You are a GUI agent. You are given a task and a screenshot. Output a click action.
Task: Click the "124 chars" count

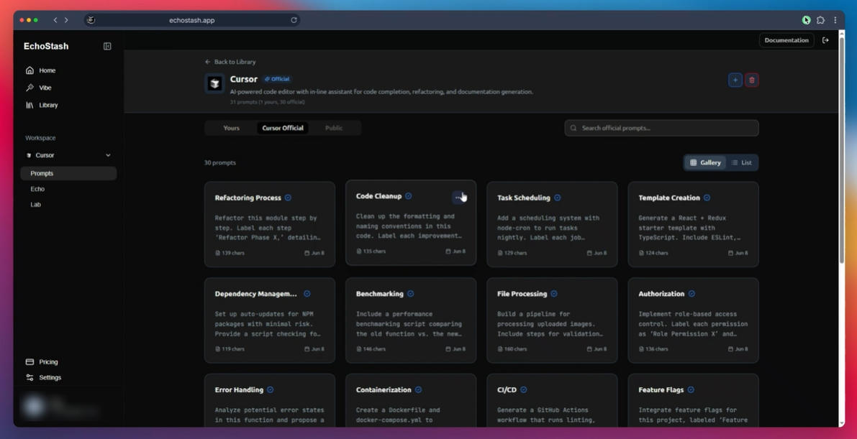click(653, 254)
